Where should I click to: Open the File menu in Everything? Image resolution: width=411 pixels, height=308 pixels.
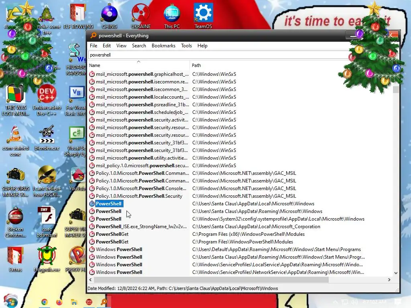[x=93, y=46]
